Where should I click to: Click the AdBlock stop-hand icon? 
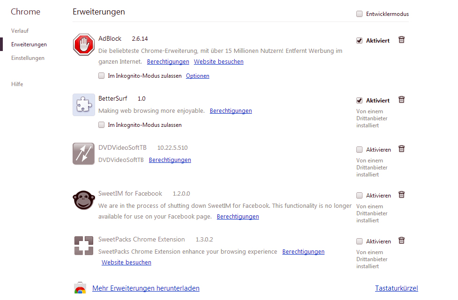point(83,44)
